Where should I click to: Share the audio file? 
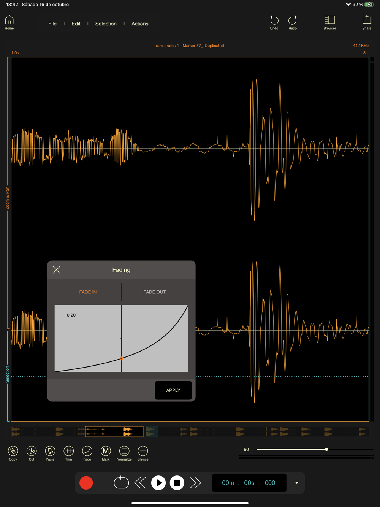click(x=367, y=22)
